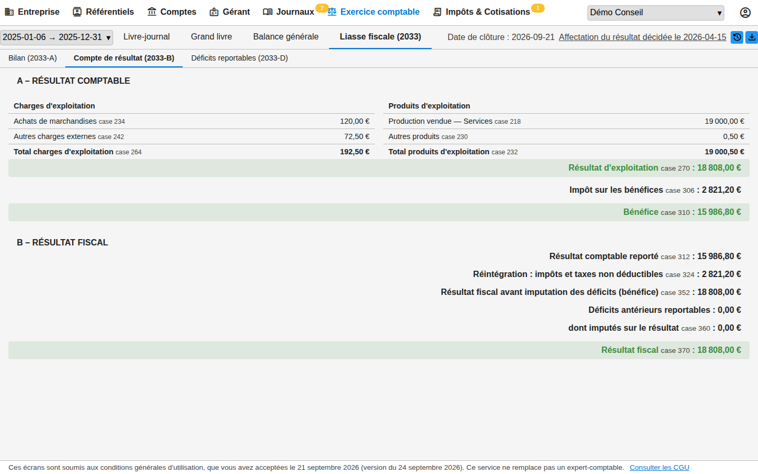The image size is (758, 474).
Task: Click the Résultat fiscal case 370 line
Action: 379,350
